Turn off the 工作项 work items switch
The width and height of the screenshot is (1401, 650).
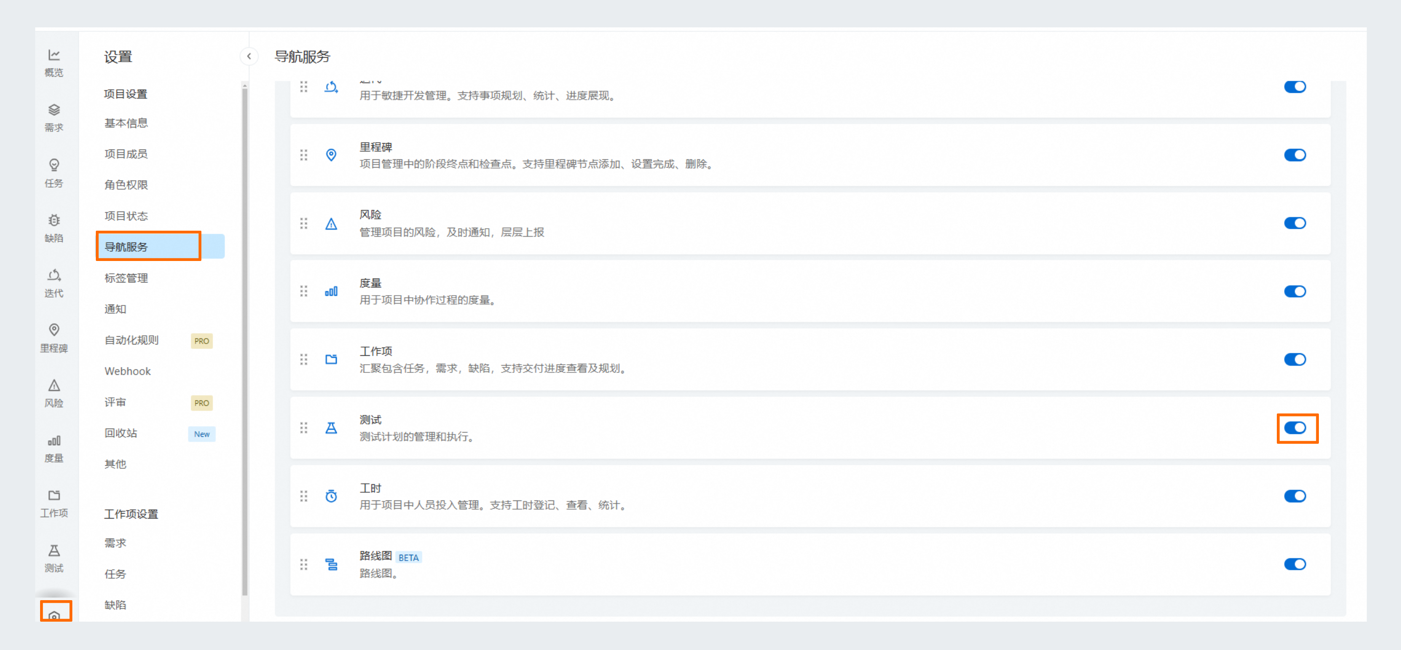[1295, 360]
